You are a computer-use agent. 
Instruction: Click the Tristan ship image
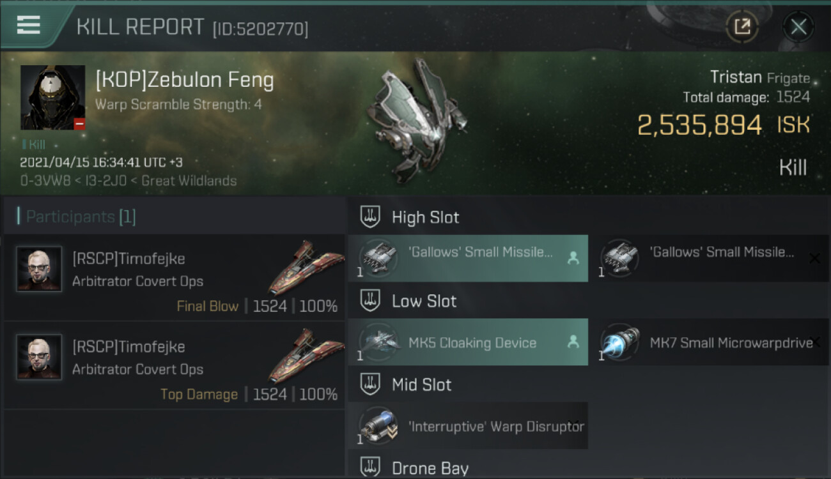[x=414, y=118]
